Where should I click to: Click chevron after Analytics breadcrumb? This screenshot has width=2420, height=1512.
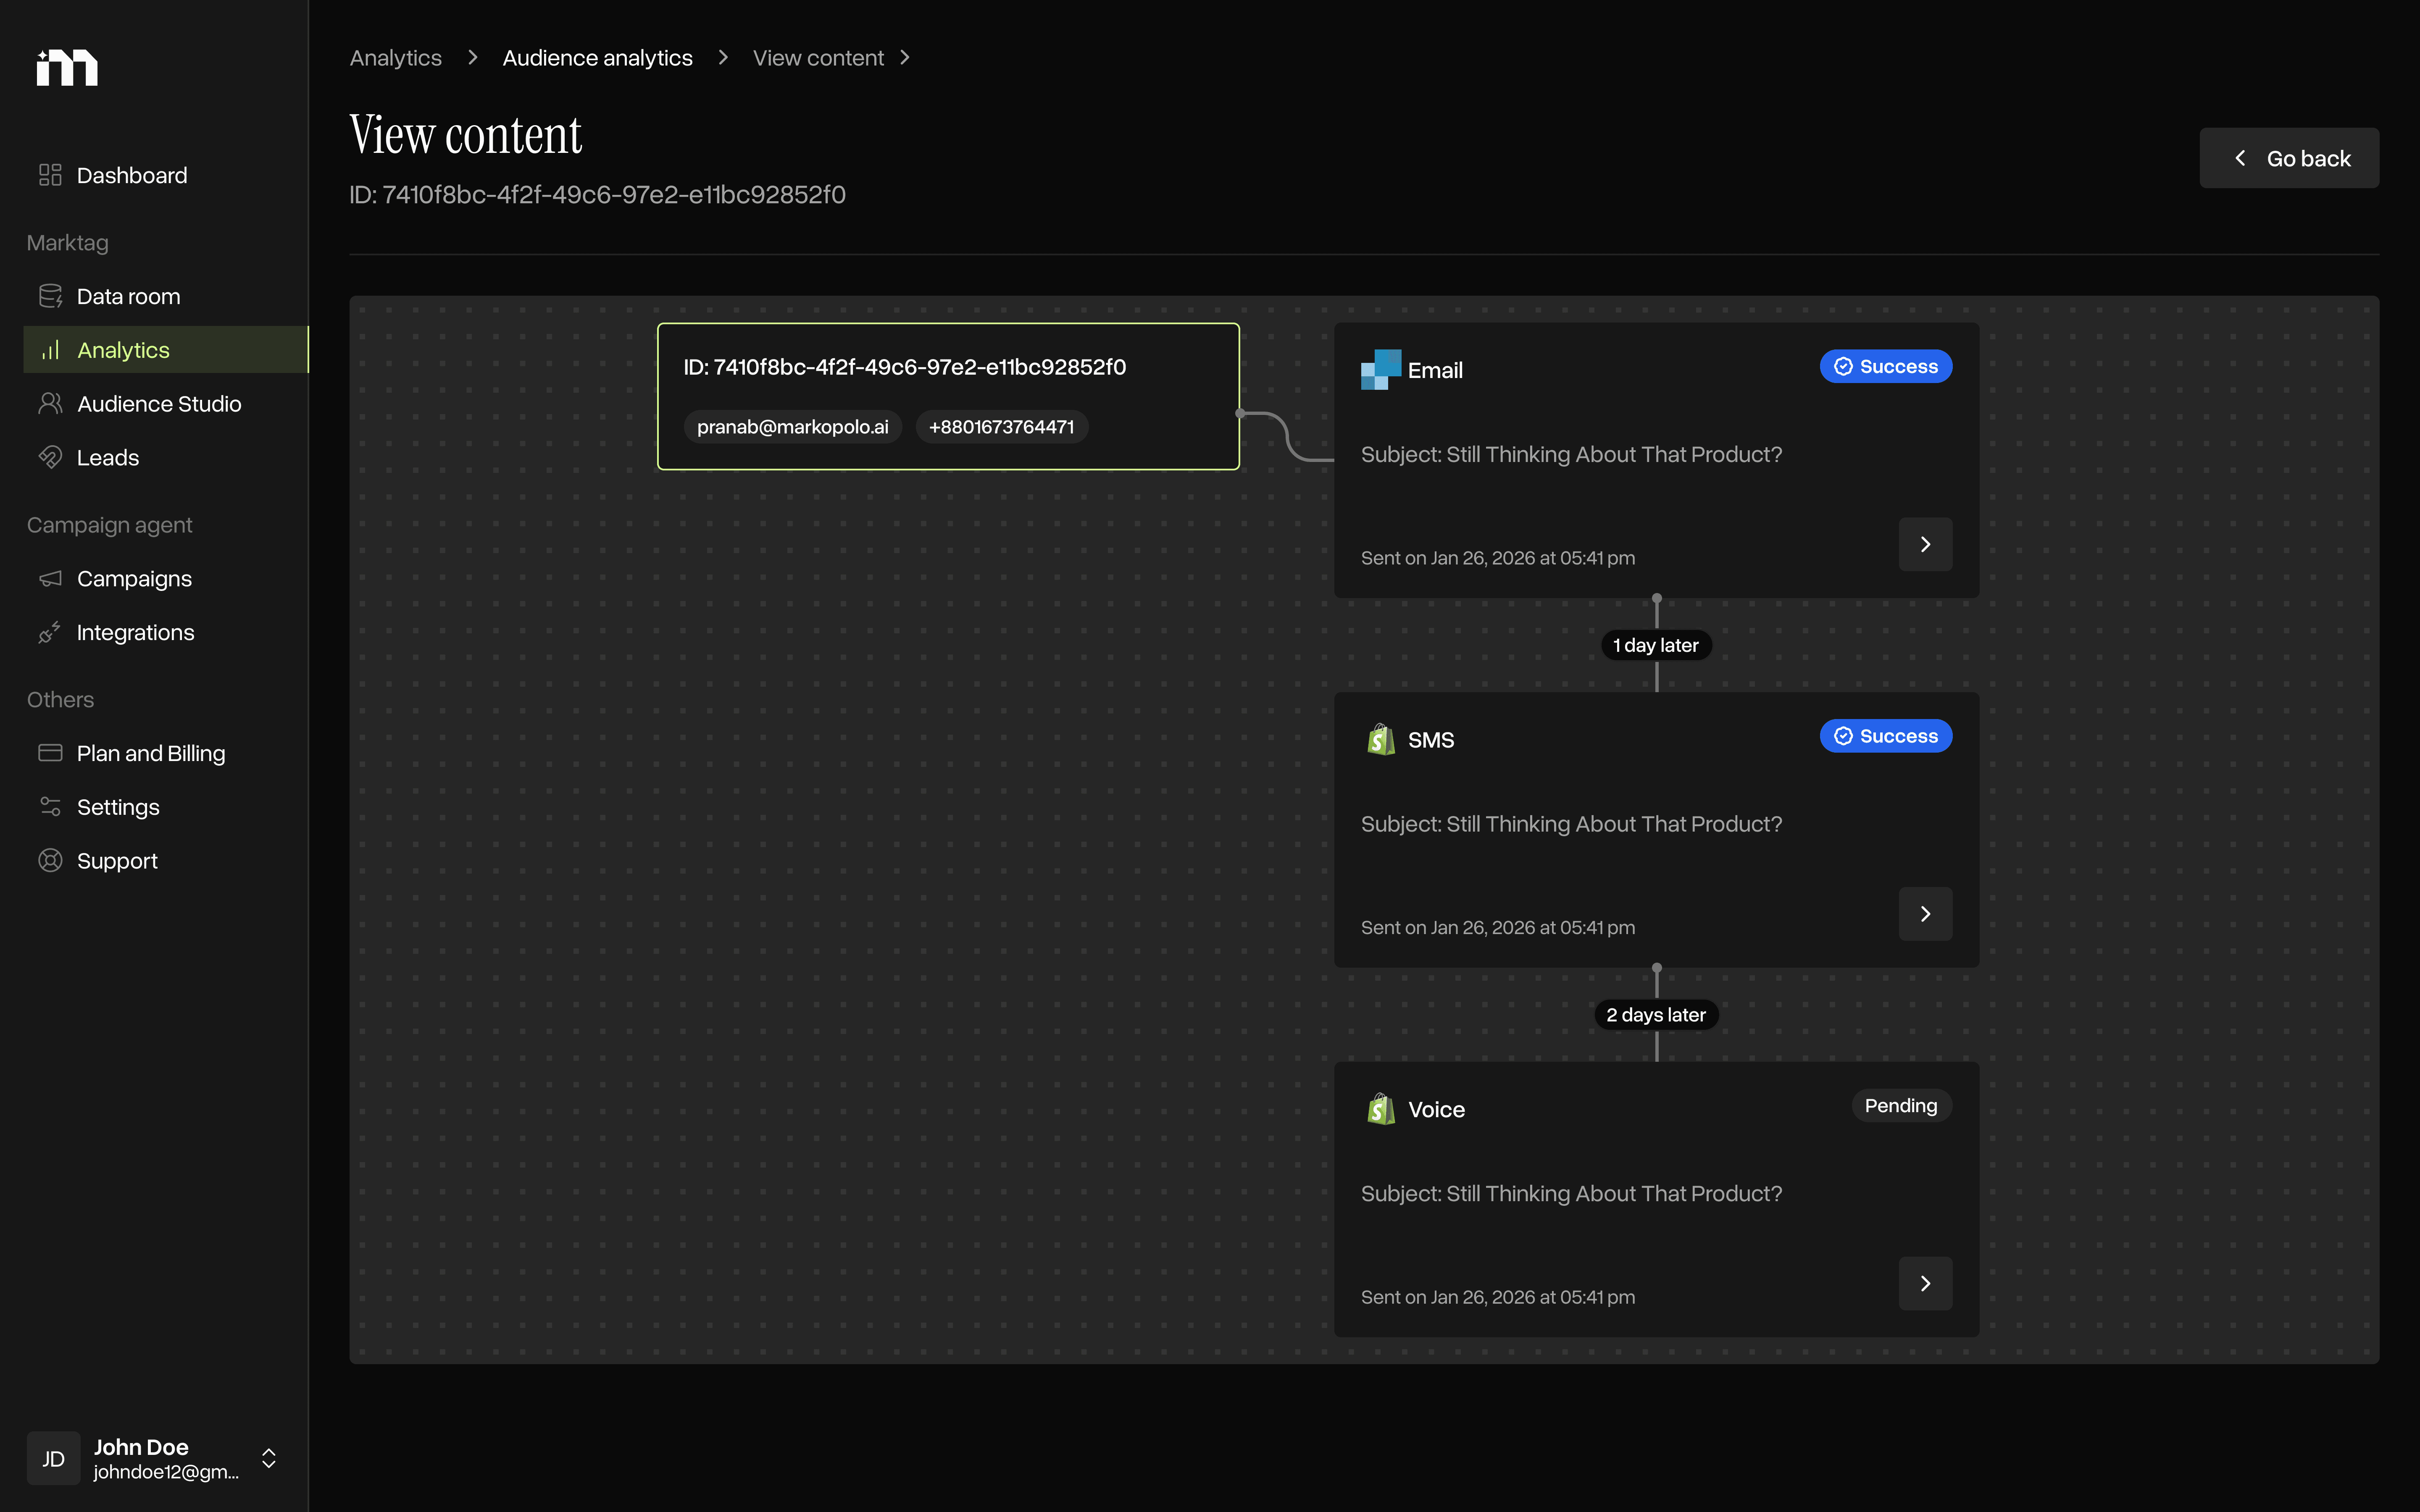click(473, 58)
